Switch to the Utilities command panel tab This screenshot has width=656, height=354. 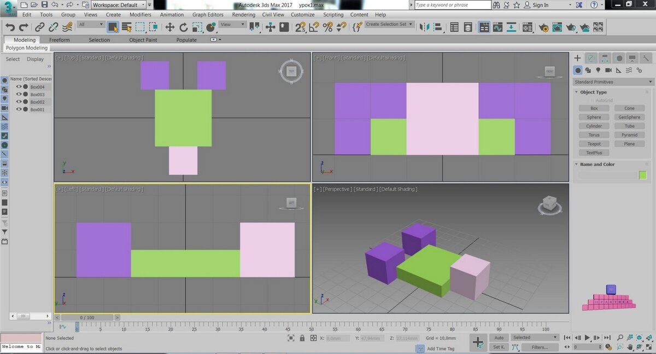(646, 58)
